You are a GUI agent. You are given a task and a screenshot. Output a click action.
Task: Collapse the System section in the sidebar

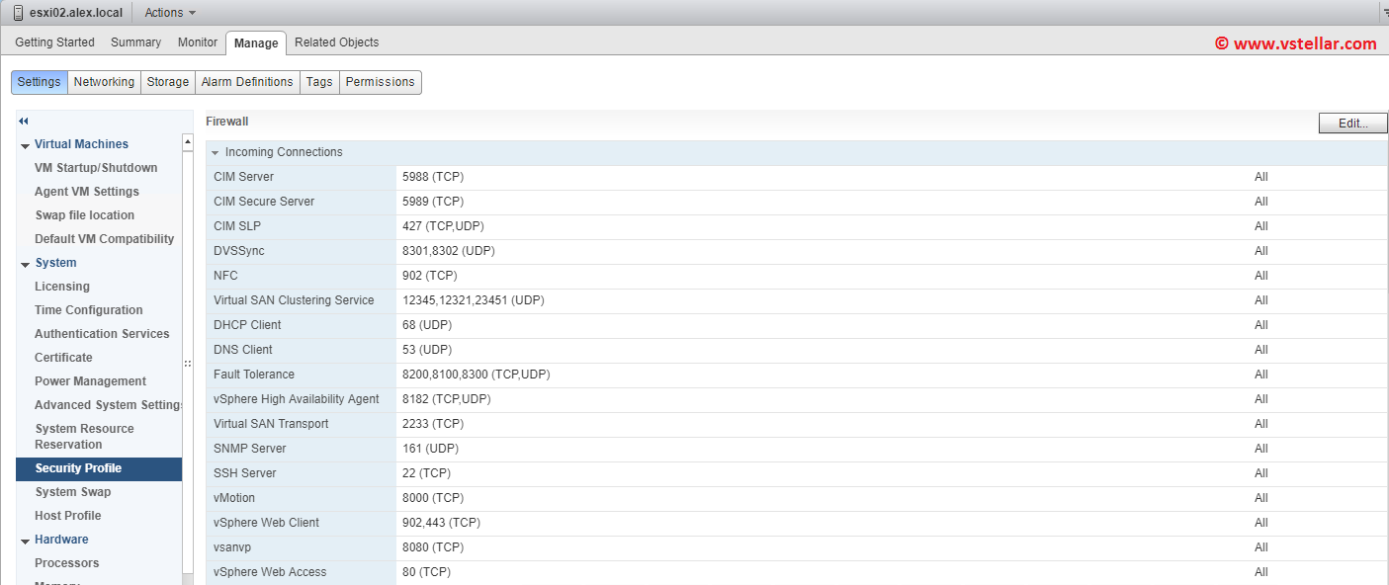click(x=25, y=262)
